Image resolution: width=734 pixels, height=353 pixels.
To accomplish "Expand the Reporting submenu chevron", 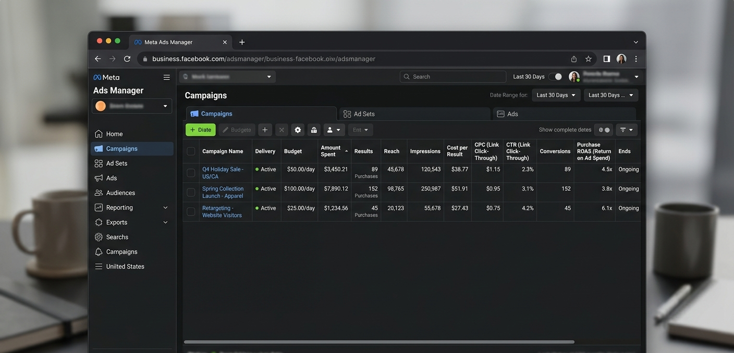I will (165, 208).
